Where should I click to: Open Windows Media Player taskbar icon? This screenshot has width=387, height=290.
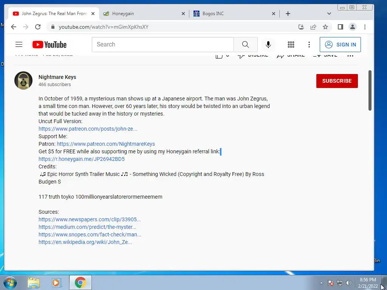[x=57, y=282]
